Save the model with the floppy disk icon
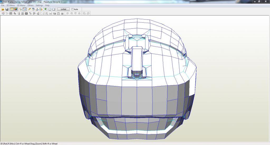Image resolution: width=270 pixels, height=145 pixels. coord(7,9)
